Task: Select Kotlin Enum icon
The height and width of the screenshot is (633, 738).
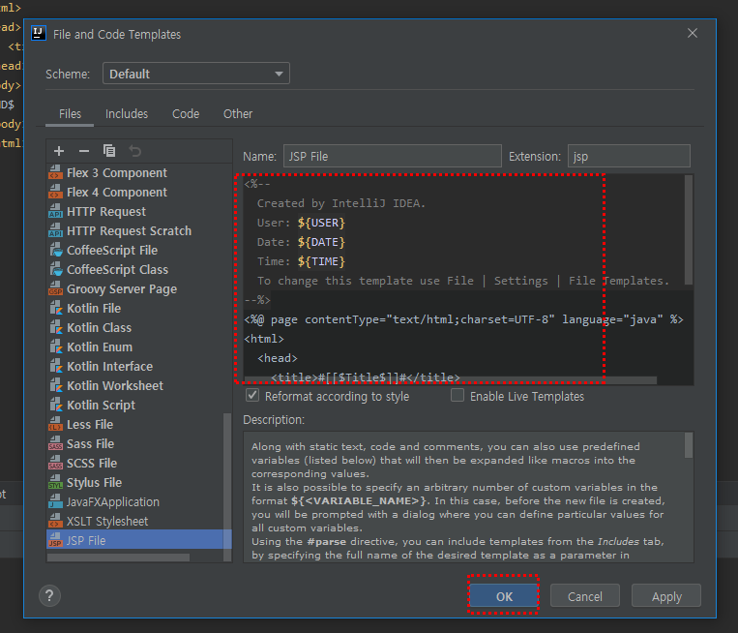Action: (55, 347)
